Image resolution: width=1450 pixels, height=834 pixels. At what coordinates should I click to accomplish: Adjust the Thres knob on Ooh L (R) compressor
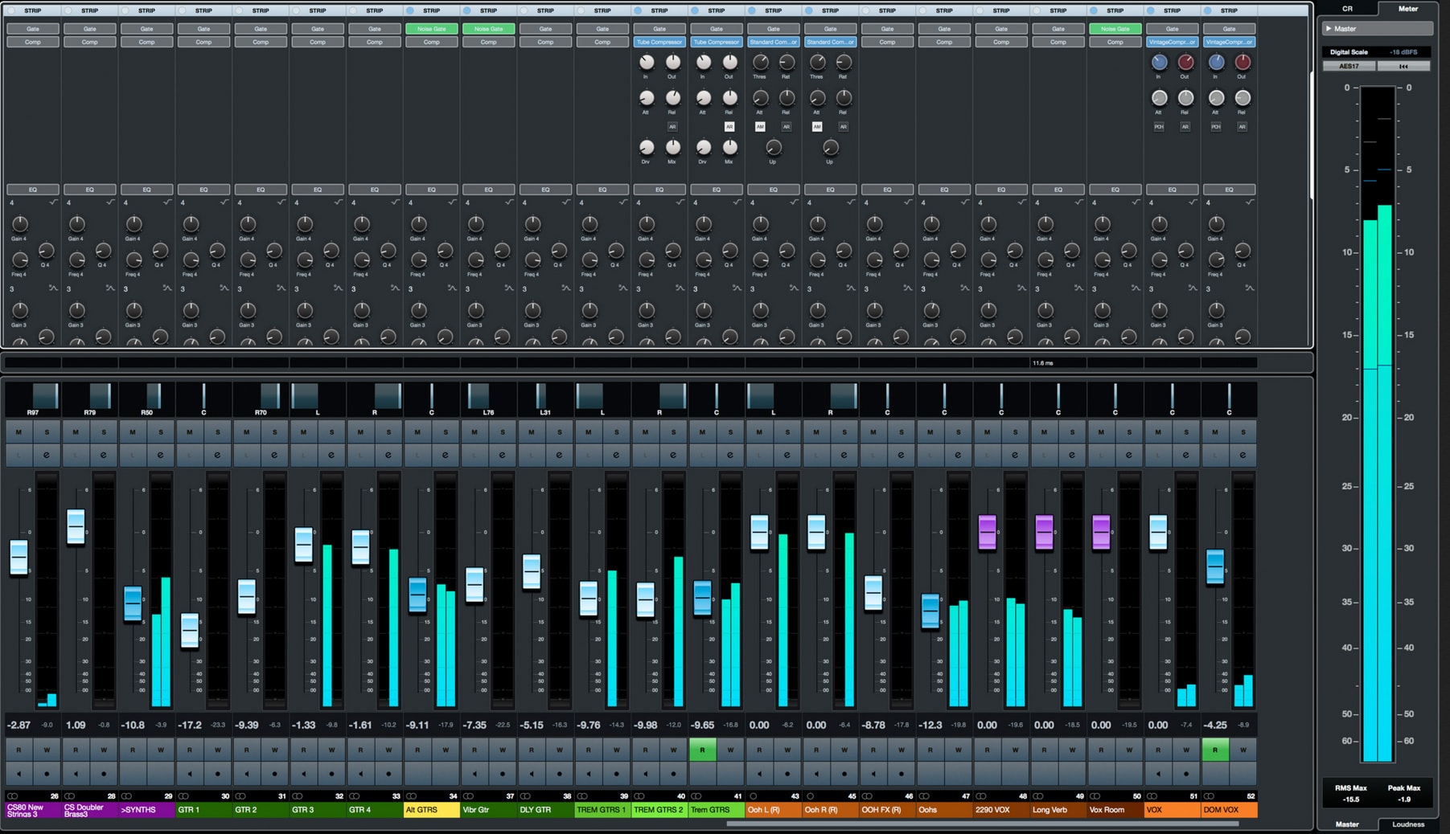pyautogui.click(x=760, y=62)
